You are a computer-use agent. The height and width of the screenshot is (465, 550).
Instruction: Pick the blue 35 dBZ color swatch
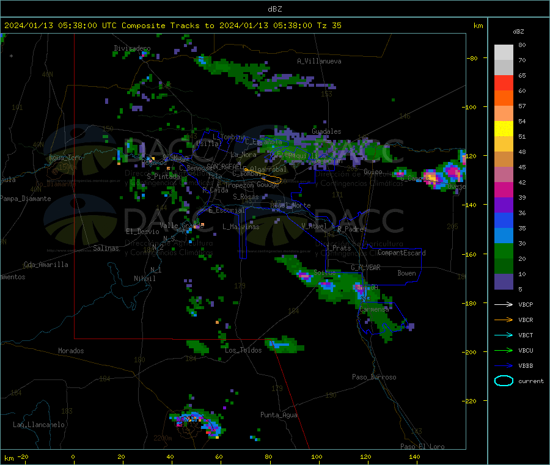point(504,220)
